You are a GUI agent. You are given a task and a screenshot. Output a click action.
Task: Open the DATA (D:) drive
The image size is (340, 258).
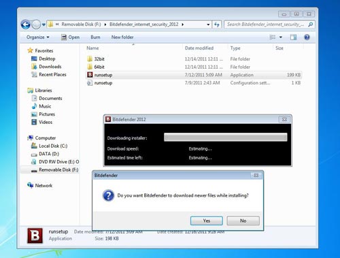(x=45, y=154)
